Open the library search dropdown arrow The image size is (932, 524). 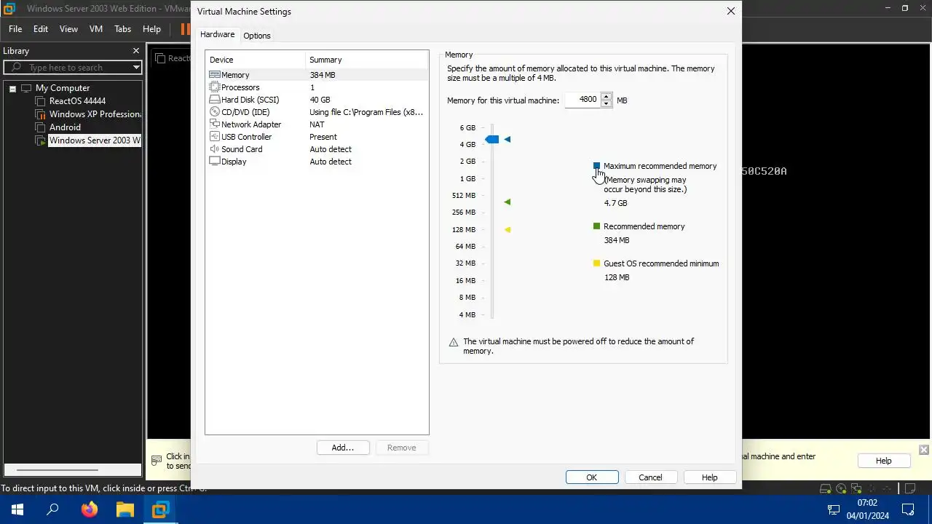[136, 68]
